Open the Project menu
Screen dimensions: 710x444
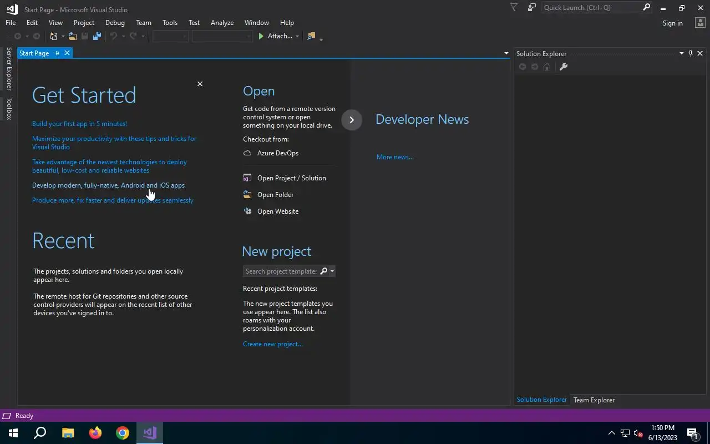tap(84, 23)
